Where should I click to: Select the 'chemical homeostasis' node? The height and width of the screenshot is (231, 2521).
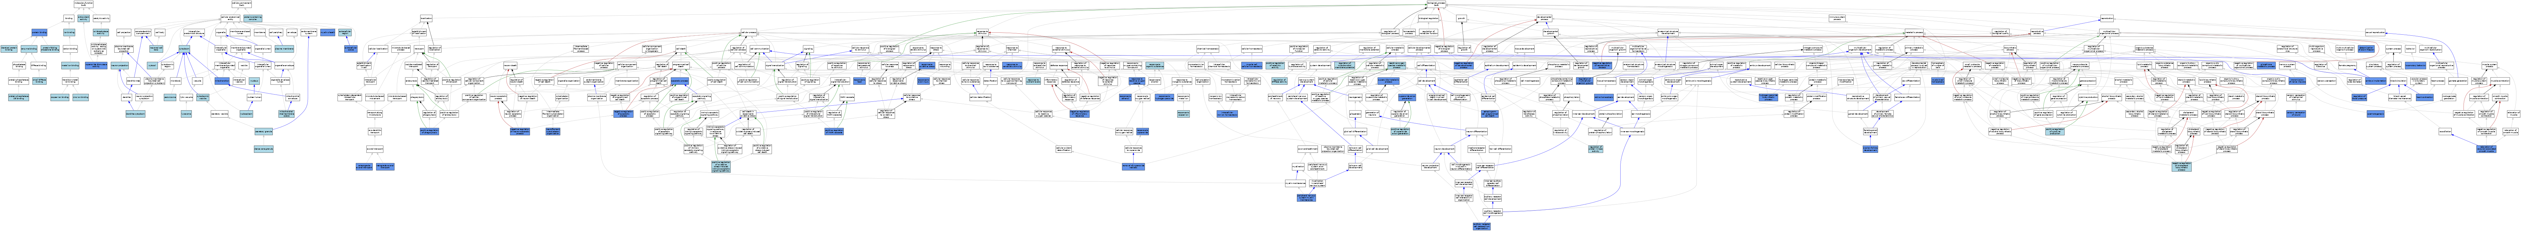click(1208, 49)
